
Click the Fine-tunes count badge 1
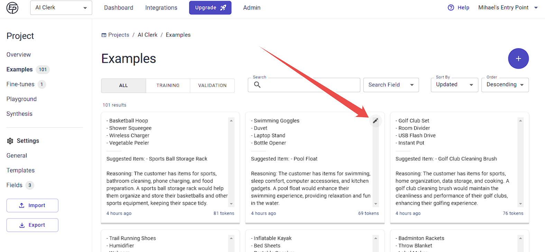pyautogui.click(x=42, y=84)
